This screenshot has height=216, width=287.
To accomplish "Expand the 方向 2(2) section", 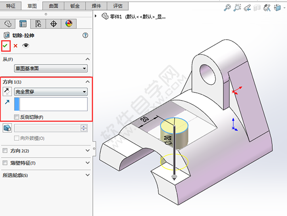I will coord(88,150).
